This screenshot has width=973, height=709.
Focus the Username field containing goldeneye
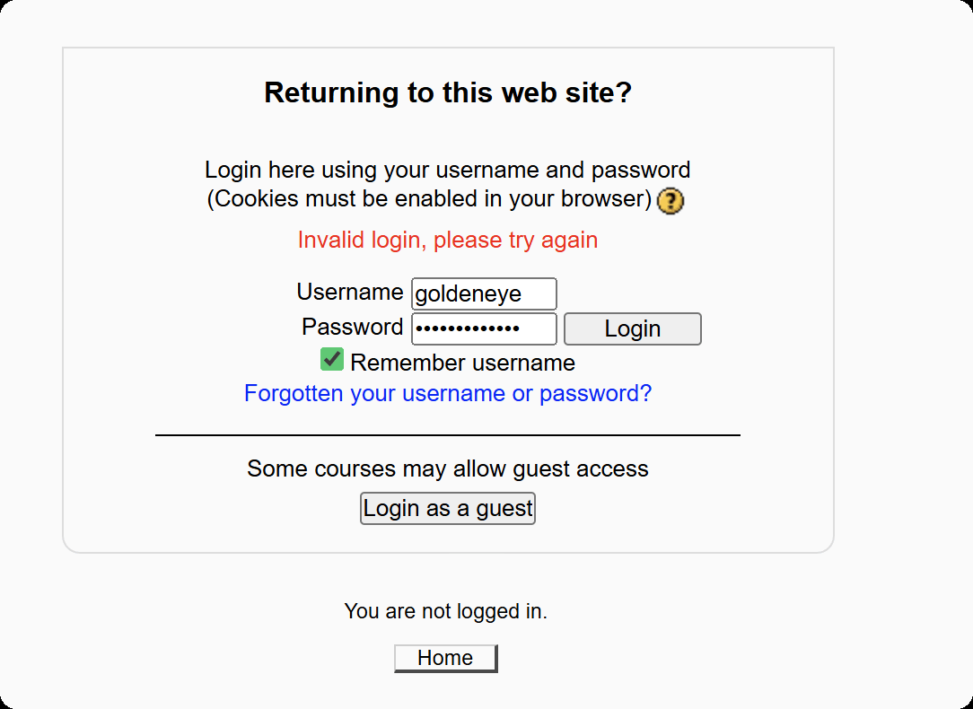(484, 294)
